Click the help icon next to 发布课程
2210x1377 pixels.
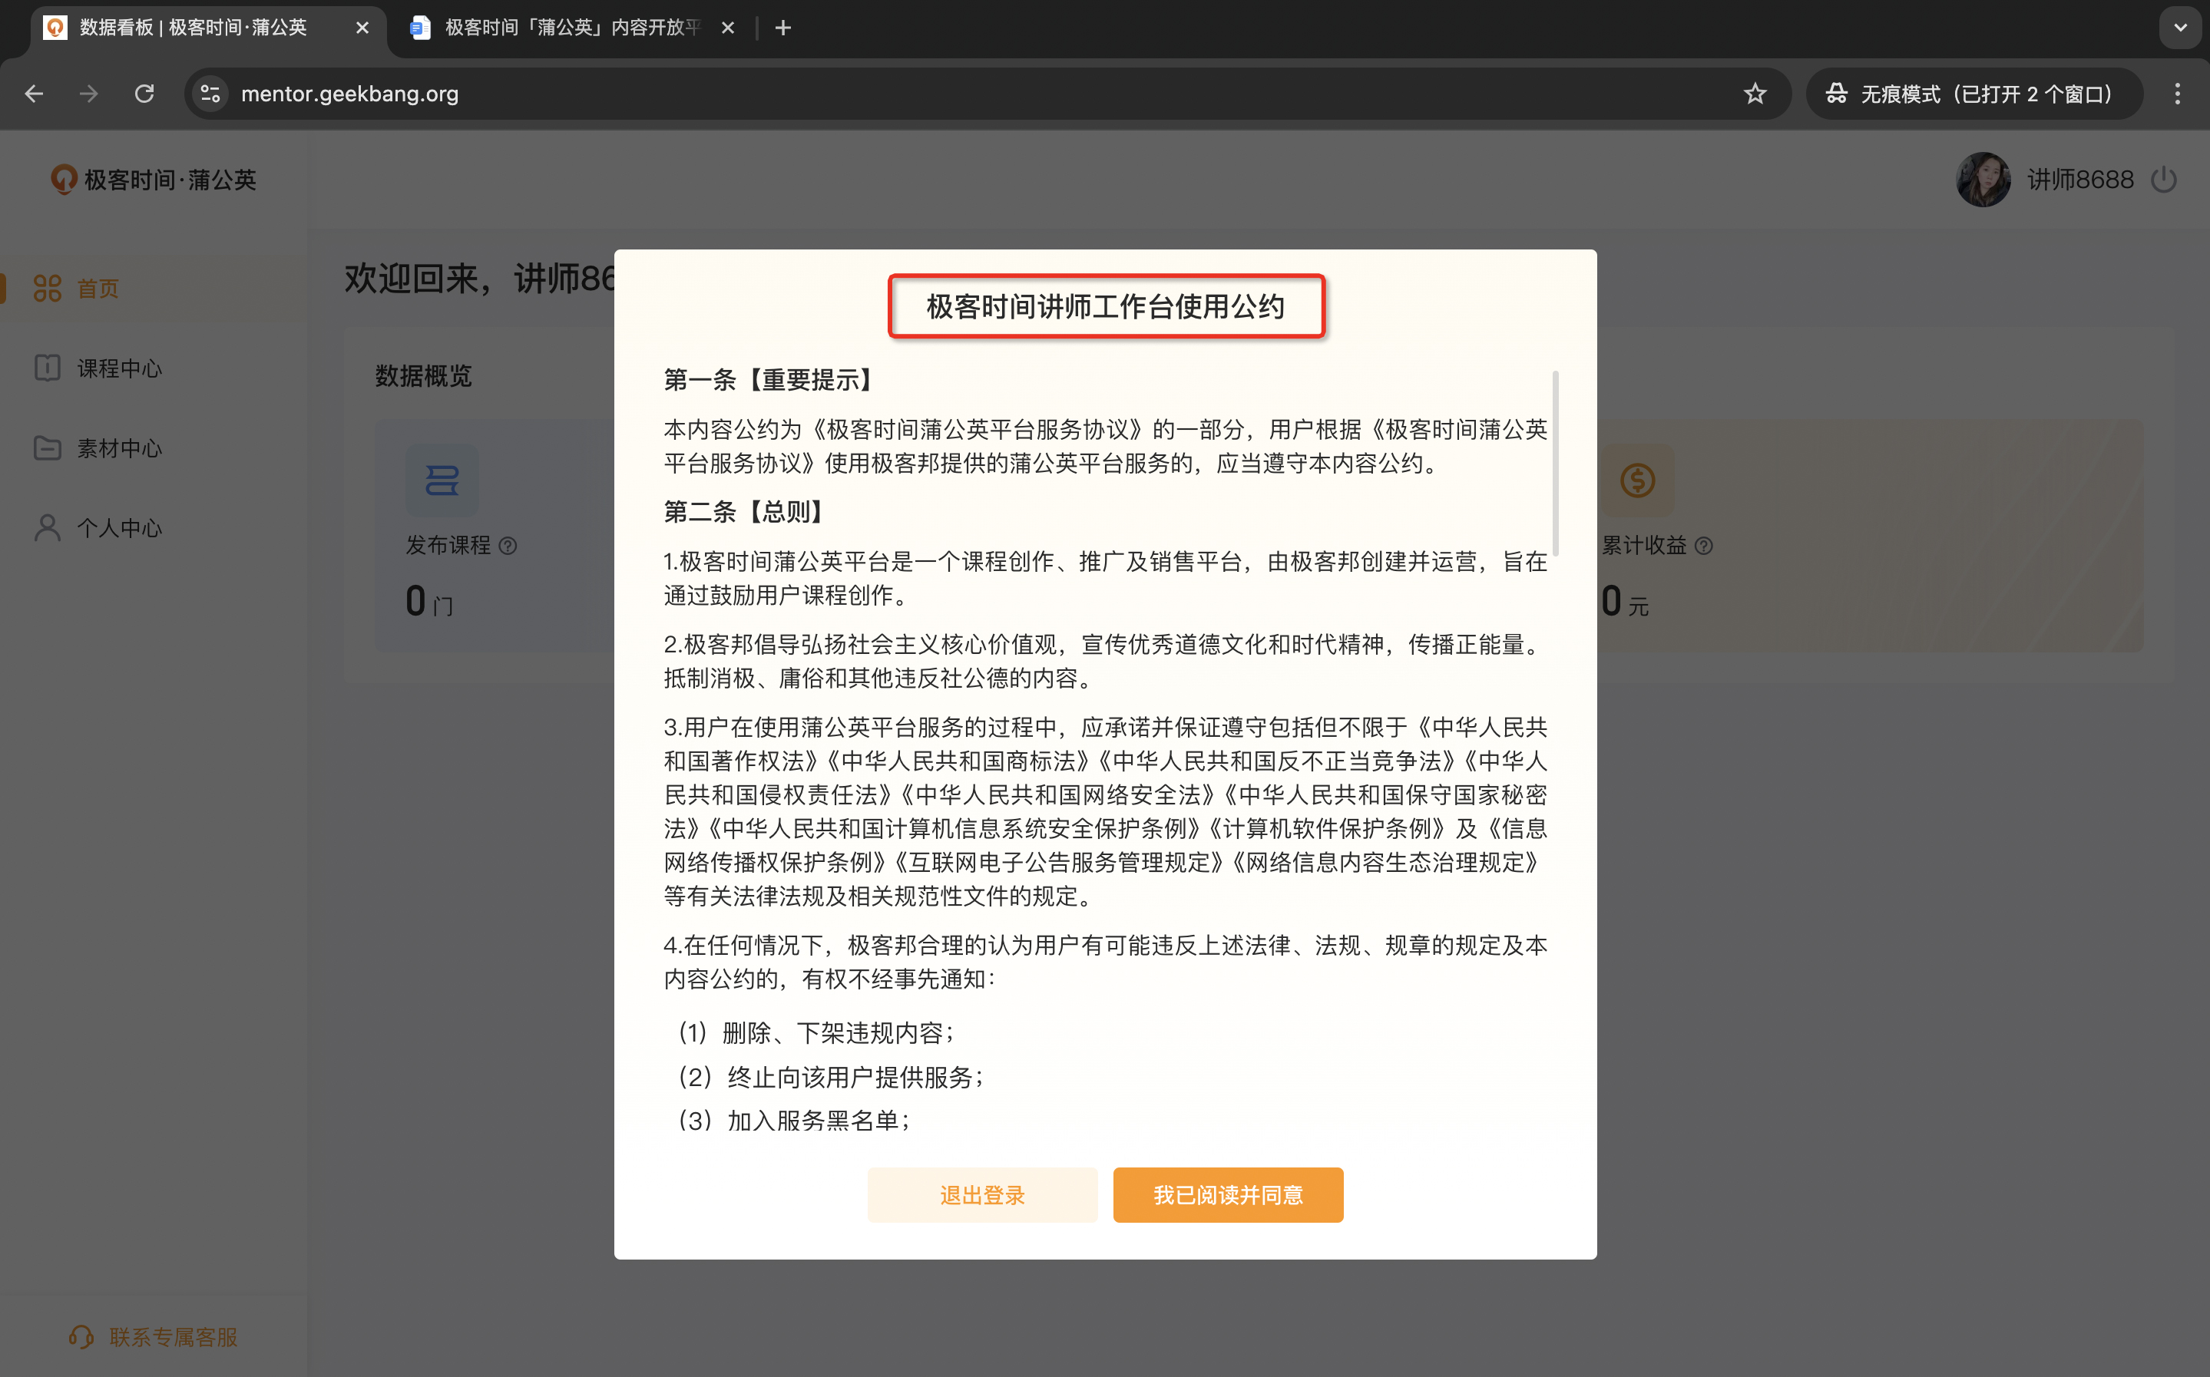pos(508,546)
